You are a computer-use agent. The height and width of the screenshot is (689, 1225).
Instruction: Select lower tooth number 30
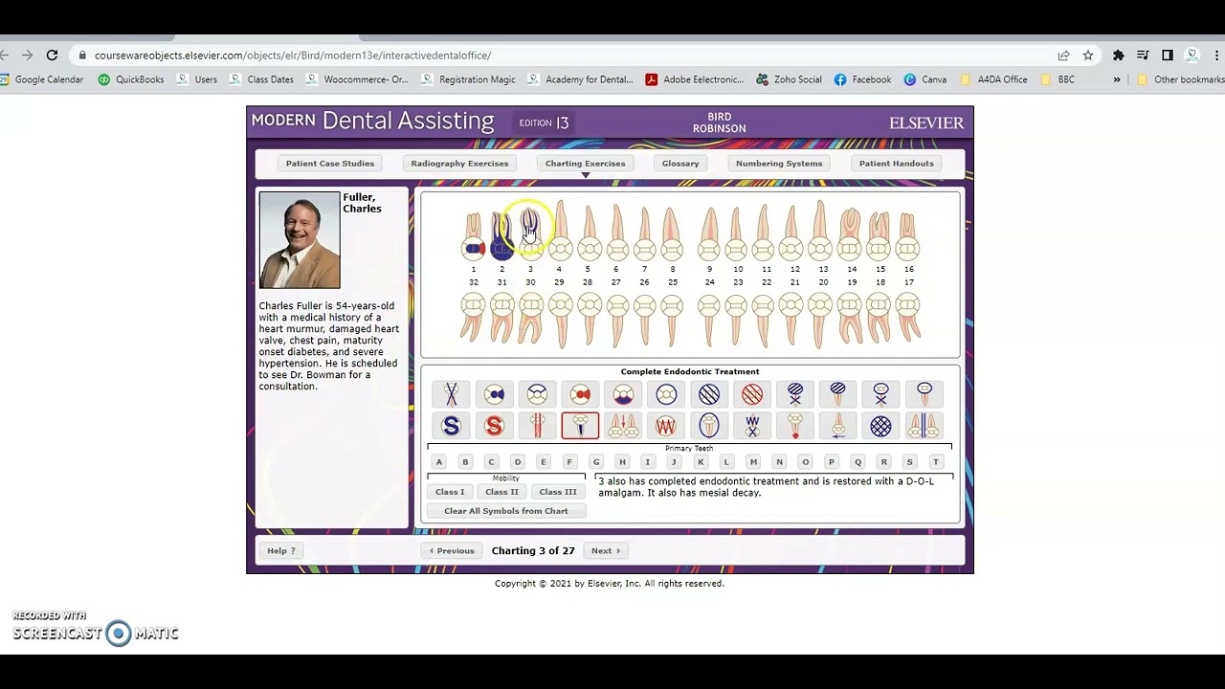point(530,317)
